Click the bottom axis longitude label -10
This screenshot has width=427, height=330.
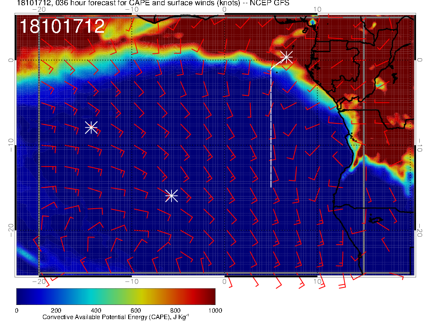pyautogui.click(x=131, y=281)
